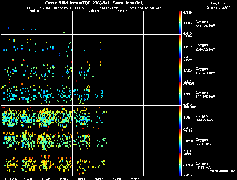
Task: Click the Oxygen 46-68 keV color bar
Action: click(x=180, y=164)
